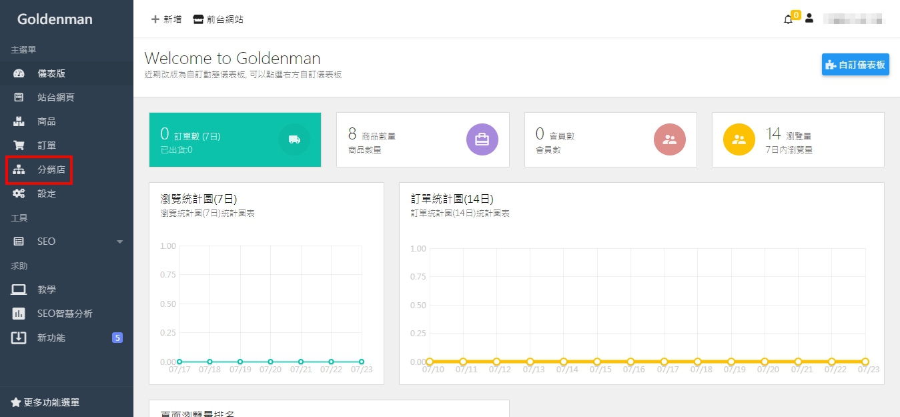Open the 分銷店 menu item

point(67,169)
